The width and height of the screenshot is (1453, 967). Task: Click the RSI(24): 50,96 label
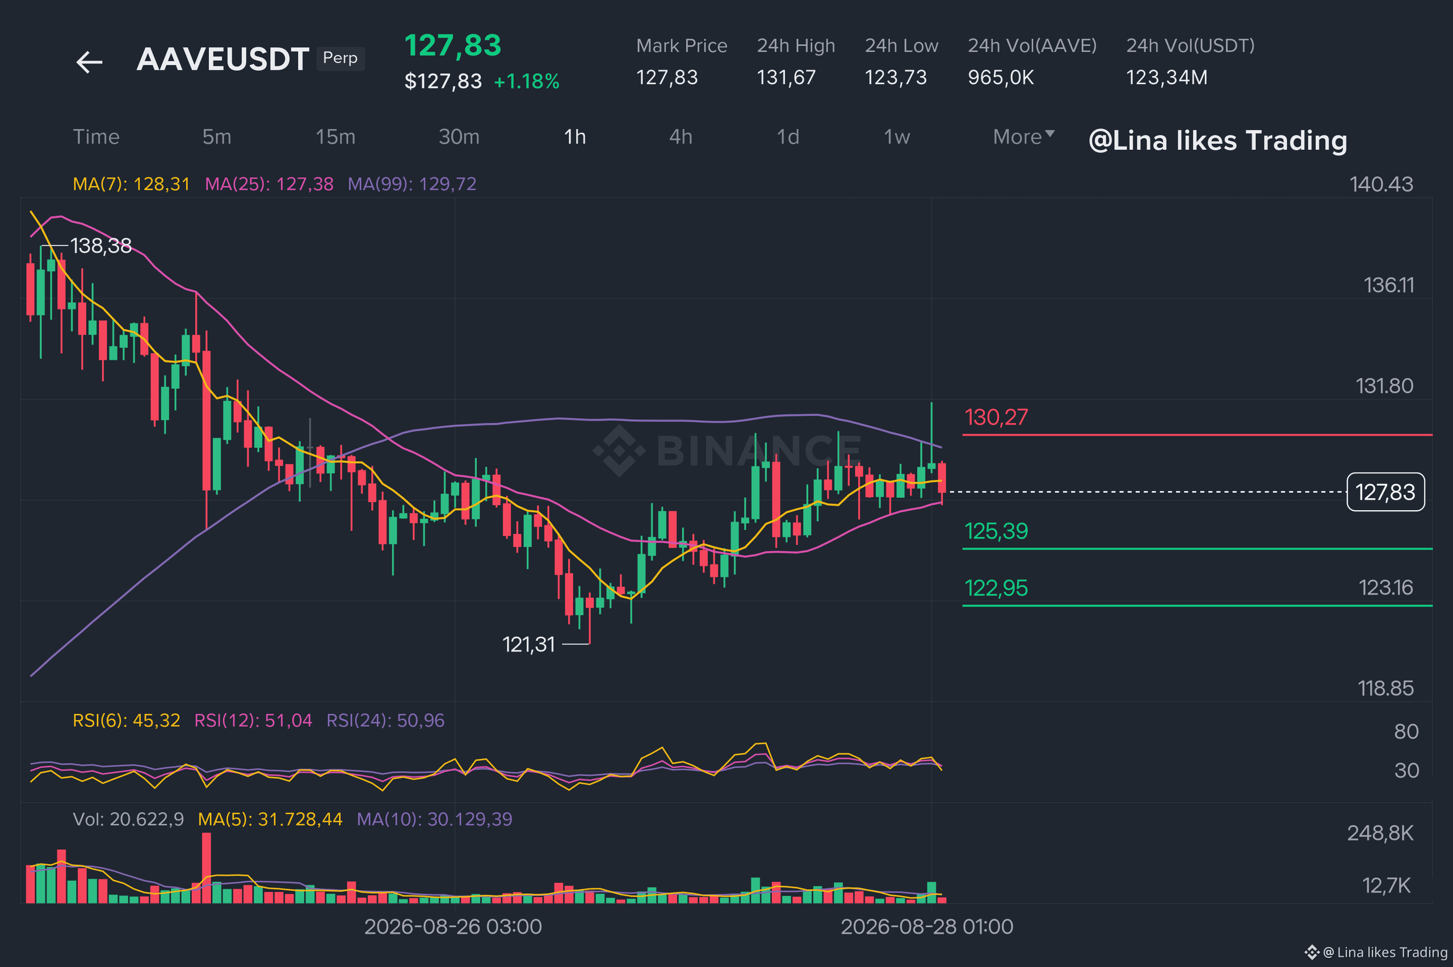[385, 720]
